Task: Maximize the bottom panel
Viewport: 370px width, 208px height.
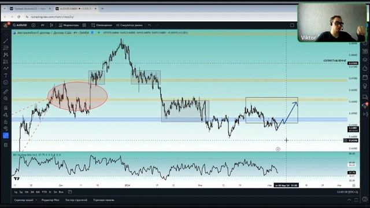Action: pos(356,200)
